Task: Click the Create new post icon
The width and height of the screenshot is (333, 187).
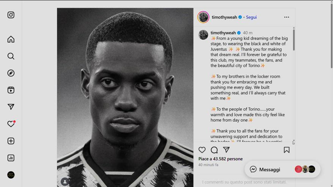Action: click(11, 141)
